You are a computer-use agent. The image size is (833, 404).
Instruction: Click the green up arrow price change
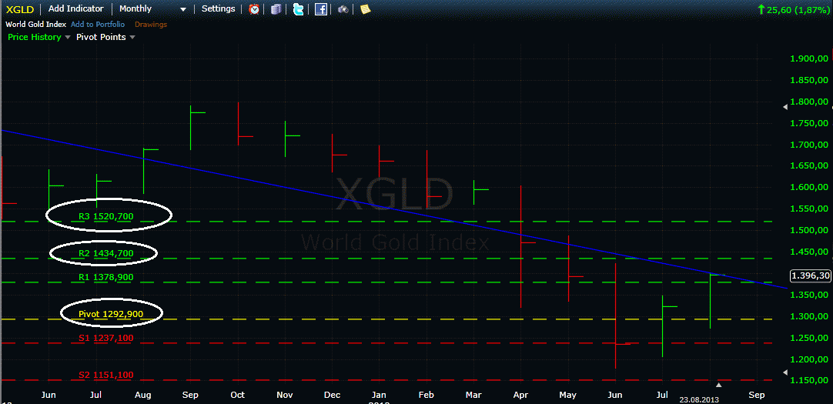click(761, 9)
